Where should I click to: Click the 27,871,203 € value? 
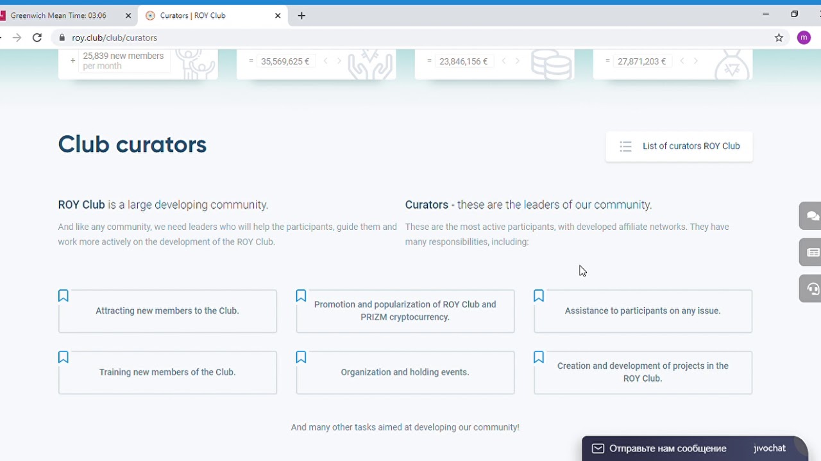point(642,61)
